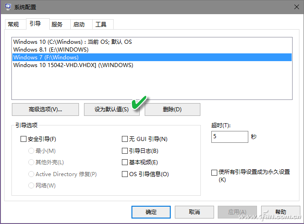Select the Windows 7 (F:\Windows) entry
Screen dimensions: 304x224
152,57
